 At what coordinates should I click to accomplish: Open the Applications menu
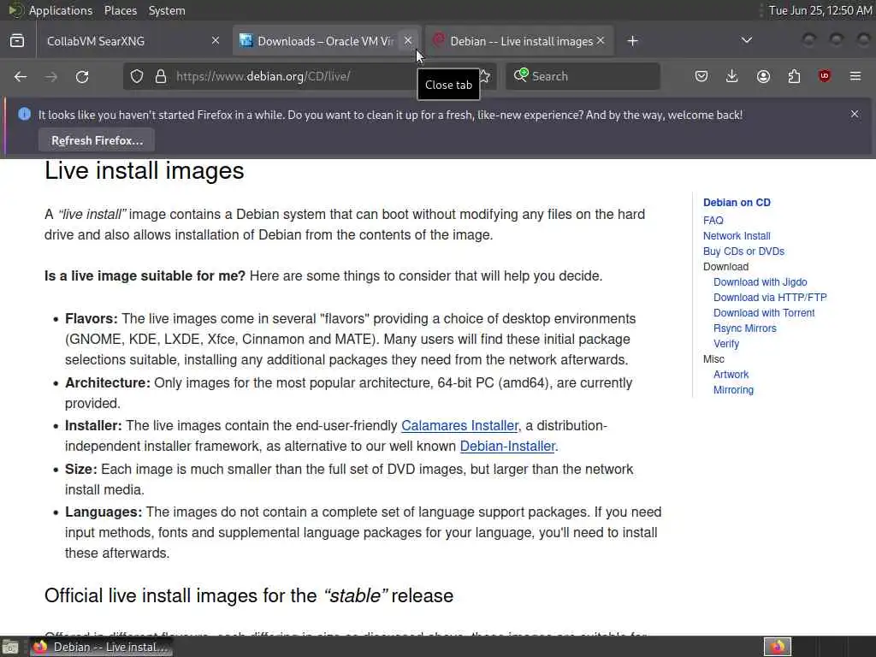(61, 10)
